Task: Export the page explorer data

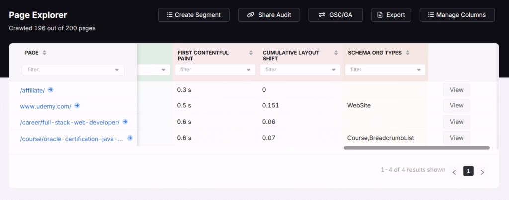Action: pos(391,15)
